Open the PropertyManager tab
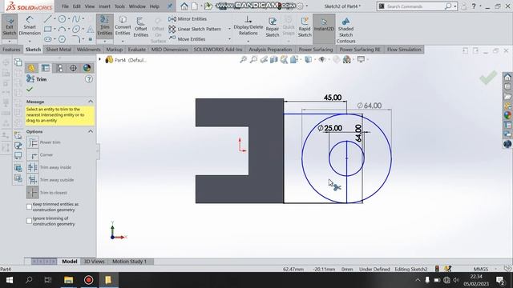The height and width of the screenshot is (288, 513). (x=46, y=68)
